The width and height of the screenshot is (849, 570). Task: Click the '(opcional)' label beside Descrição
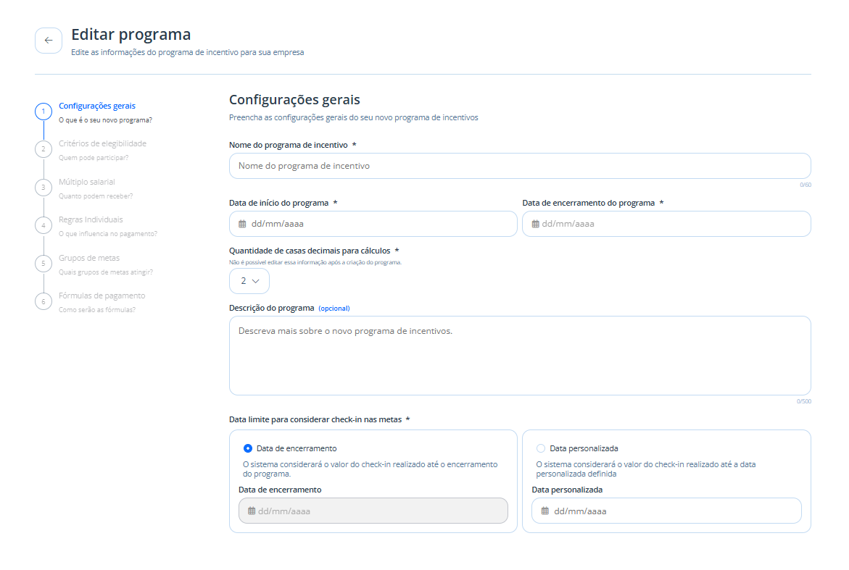point(334,309)
